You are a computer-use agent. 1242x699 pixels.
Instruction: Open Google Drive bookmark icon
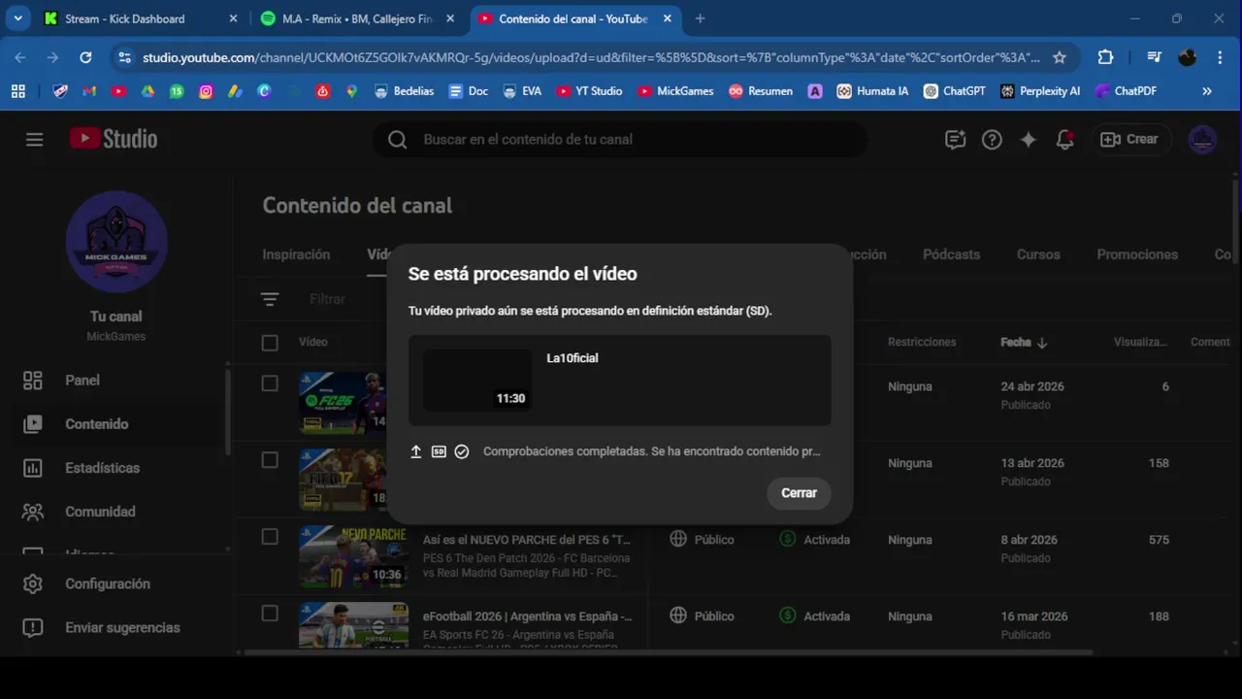tap(147, 91)
